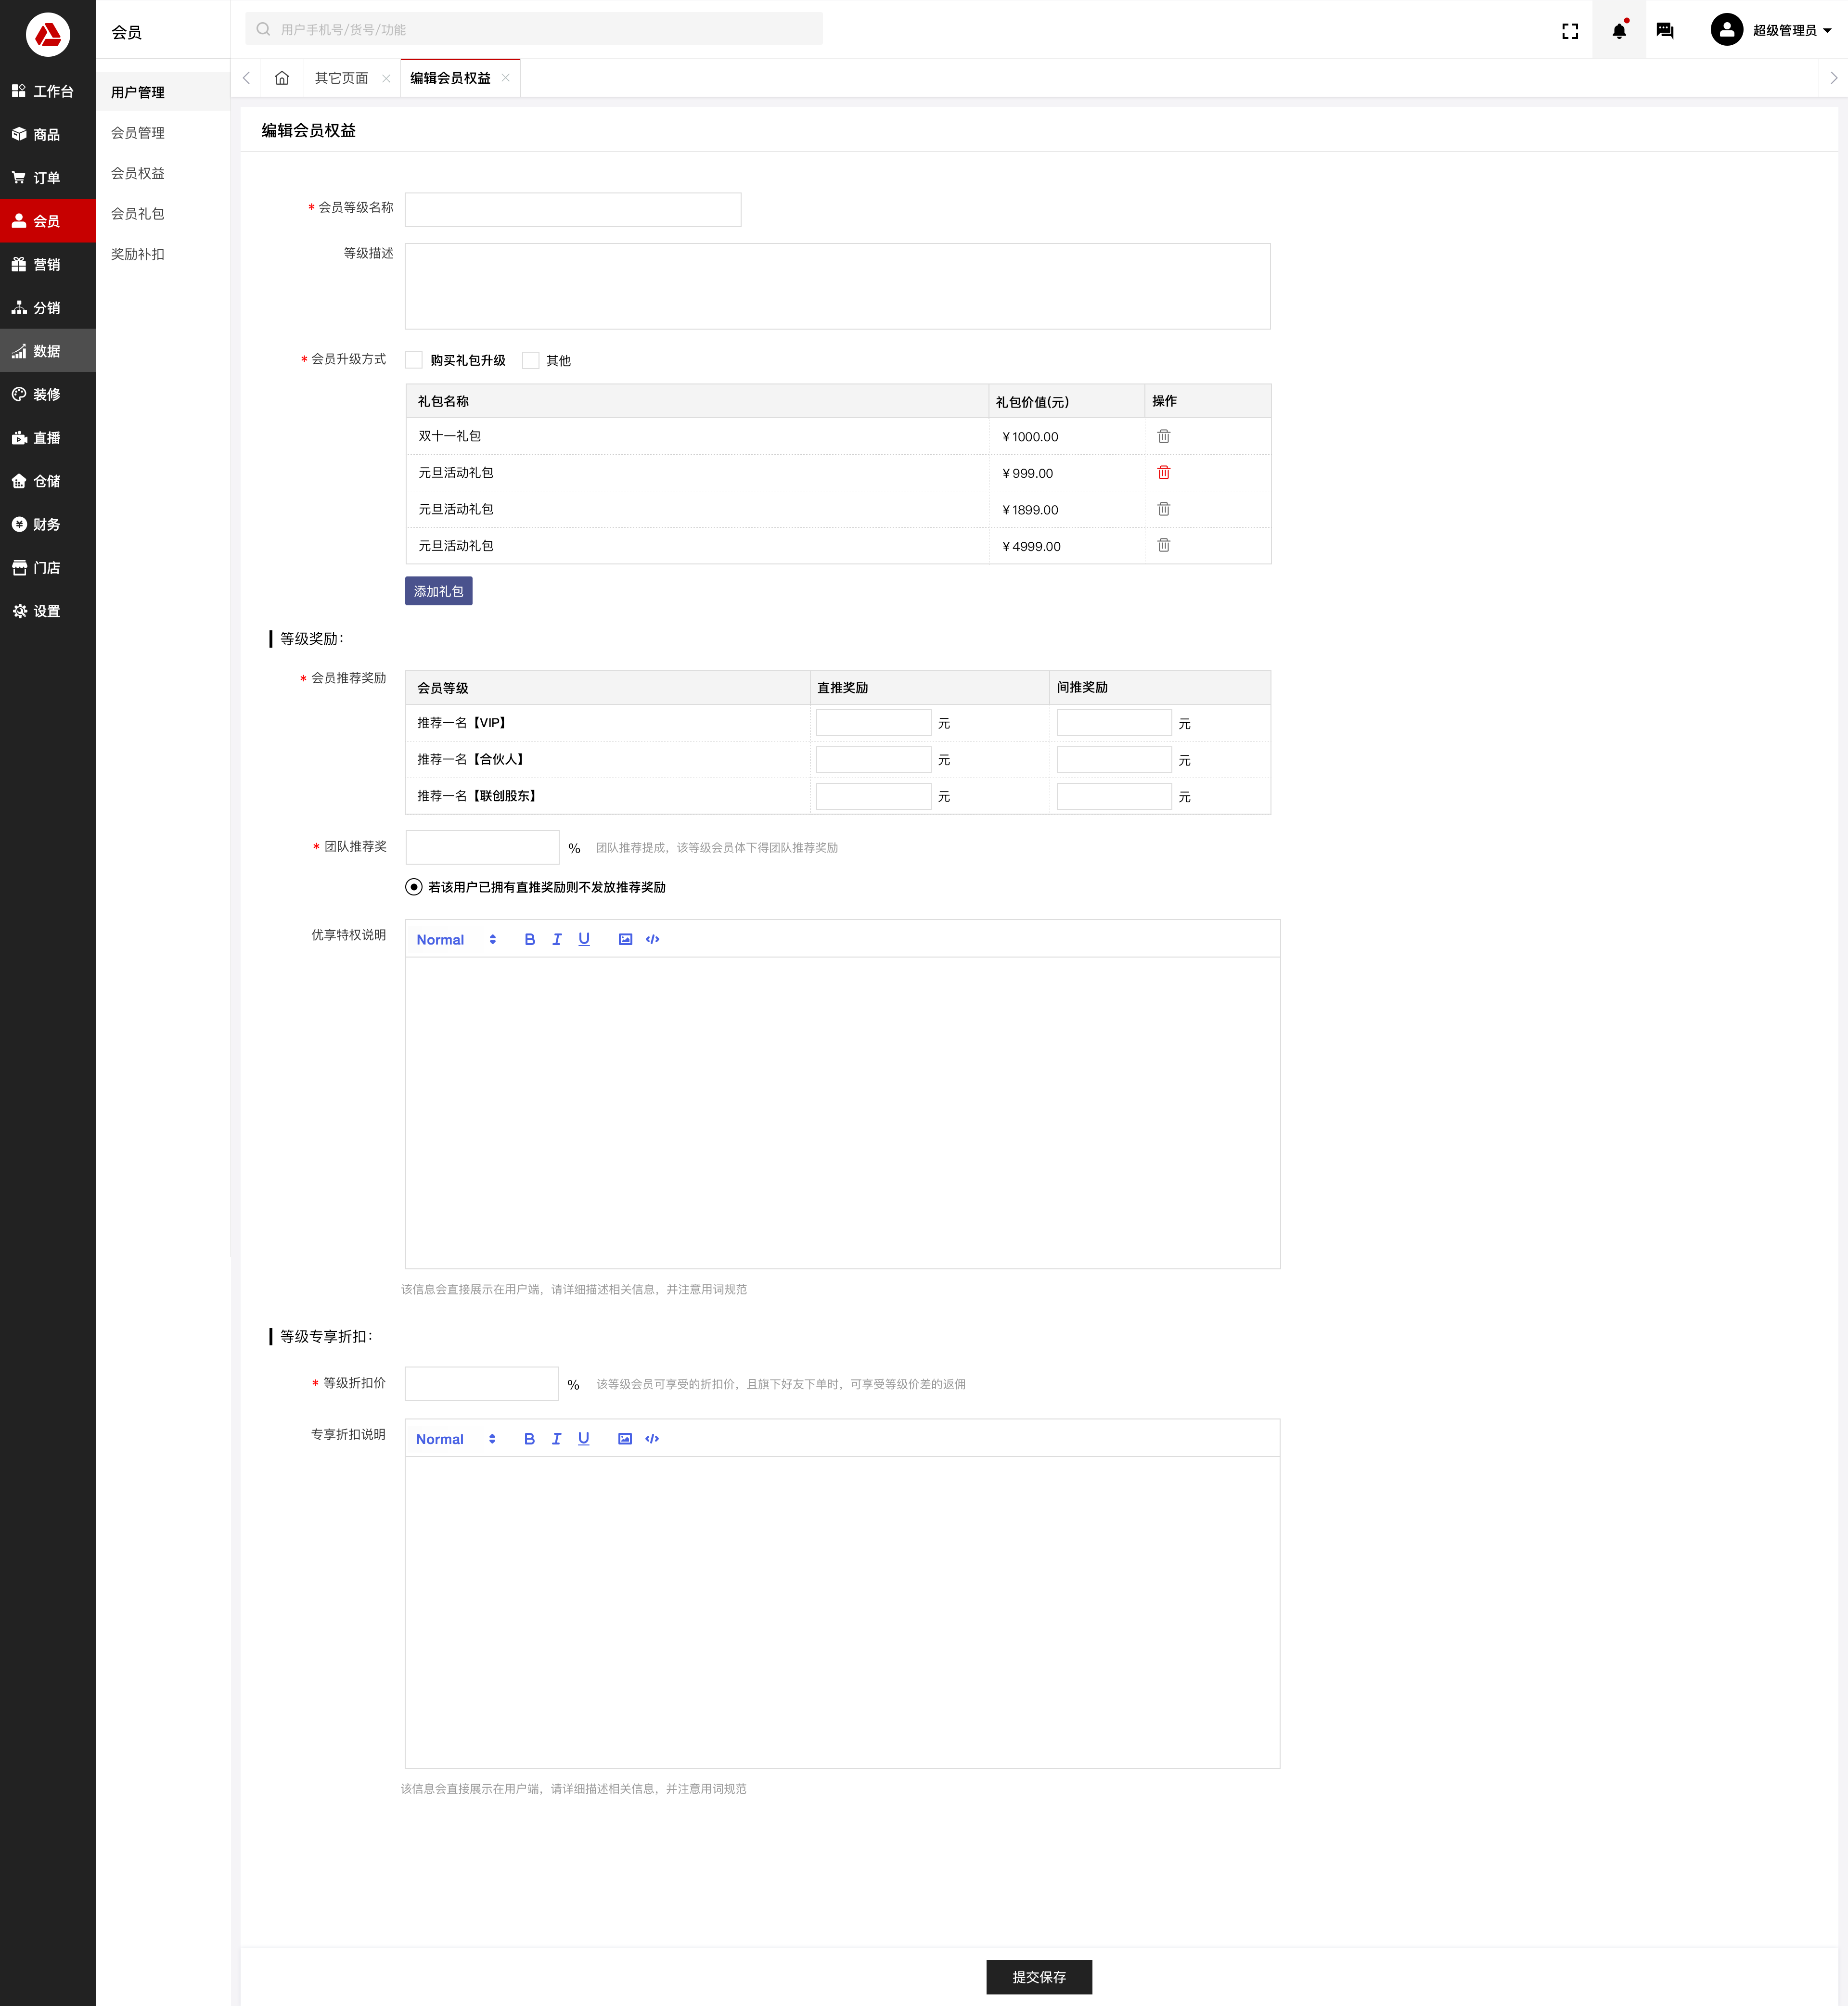Open the messages chat icon

click(x=1665, y=31)
